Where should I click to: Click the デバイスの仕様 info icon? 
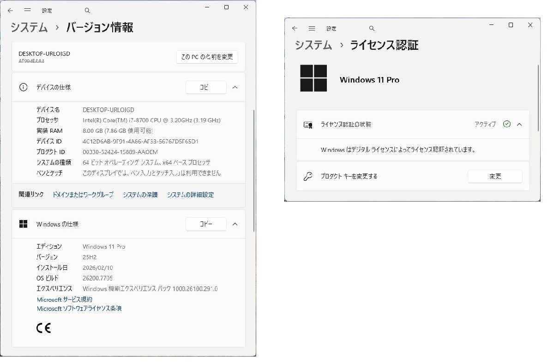point(24,87)
